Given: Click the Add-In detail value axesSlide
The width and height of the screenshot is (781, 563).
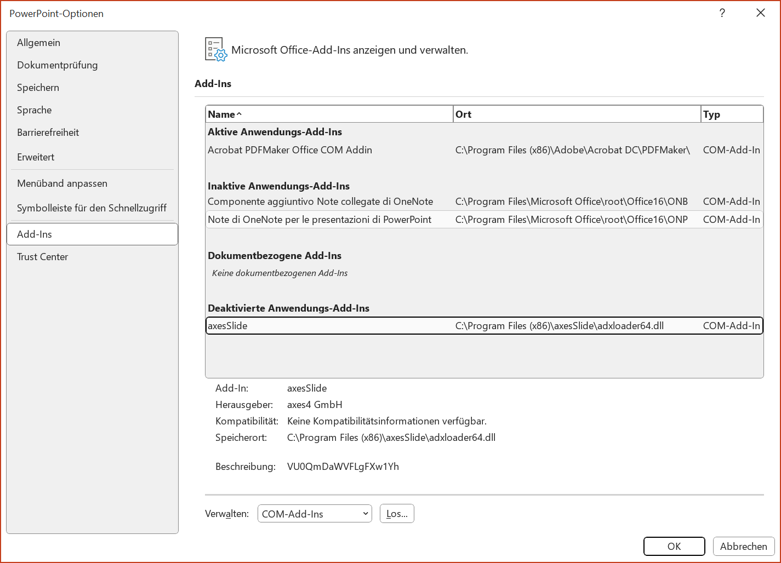Looking at the screenshot, I should click(307, 388).
